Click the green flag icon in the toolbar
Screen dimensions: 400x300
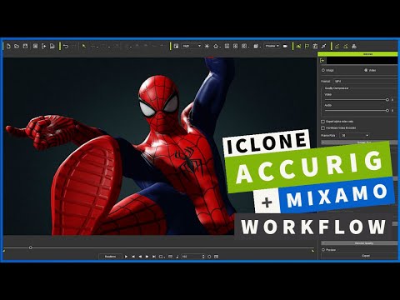307,46
